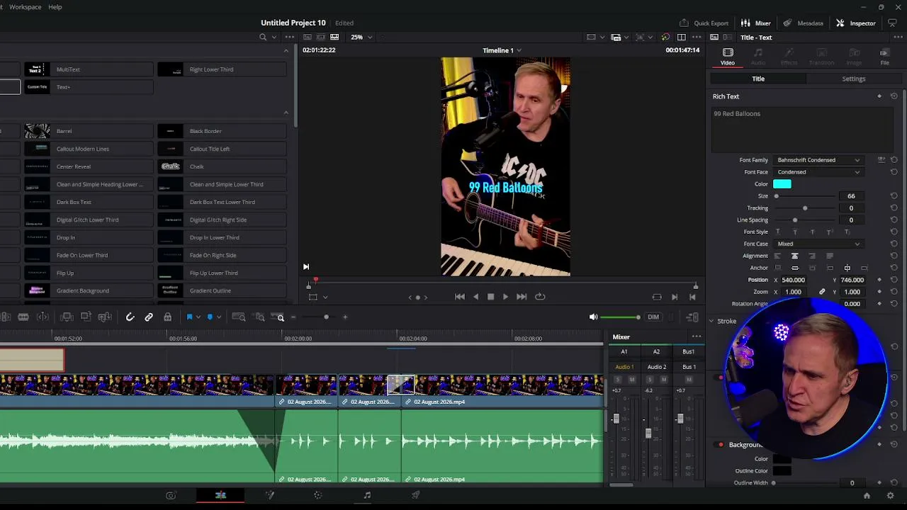Play in reverse in the viewer
The image size is (907, 510).
point(475,297)
